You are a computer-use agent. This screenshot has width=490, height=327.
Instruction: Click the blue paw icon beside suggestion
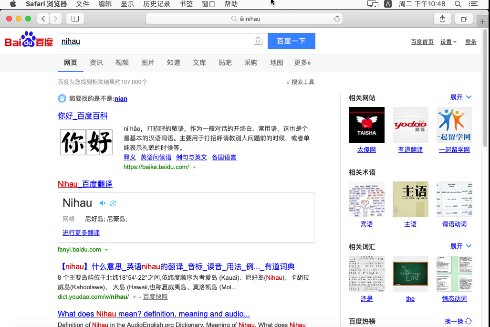pos(62,98)
